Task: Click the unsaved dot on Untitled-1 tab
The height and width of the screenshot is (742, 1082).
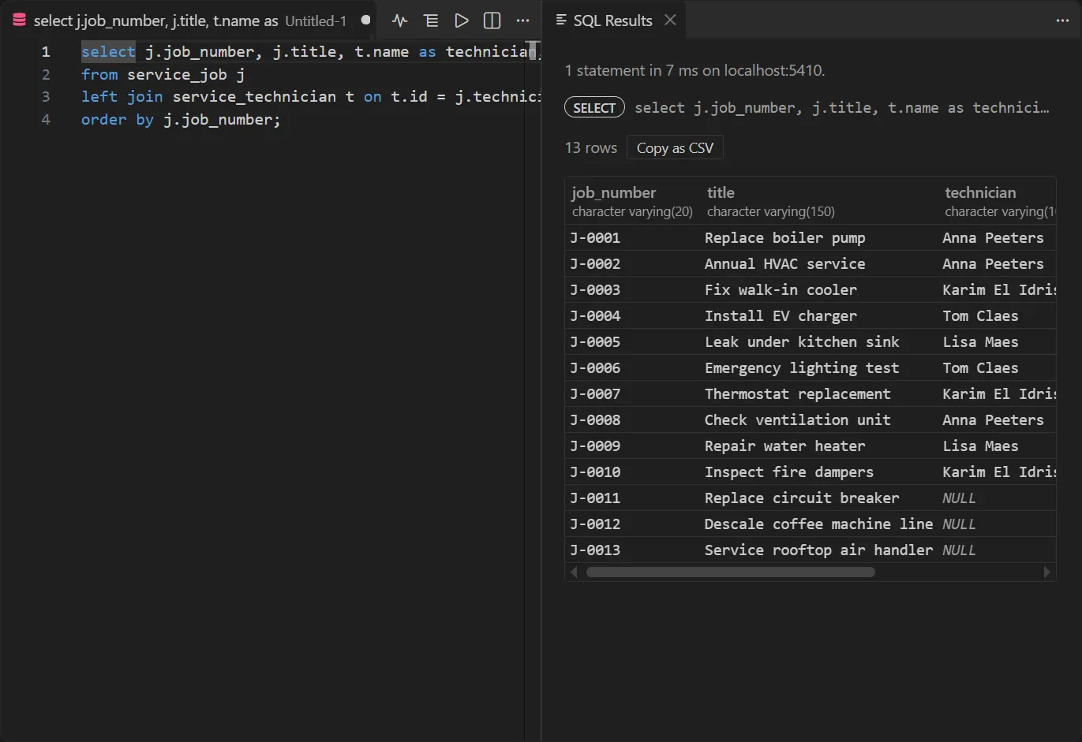Action: click(x=365, y=21)
